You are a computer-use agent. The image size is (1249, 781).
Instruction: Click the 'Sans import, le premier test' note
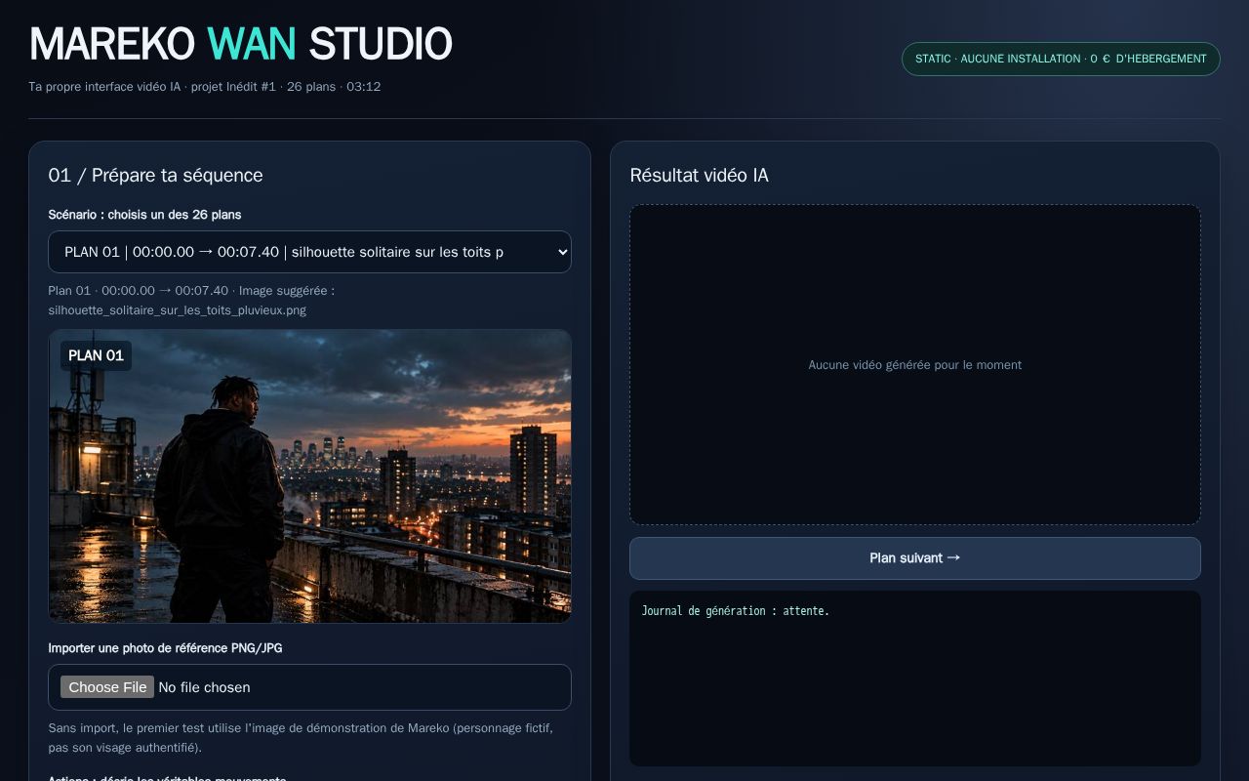coord(301,738)
